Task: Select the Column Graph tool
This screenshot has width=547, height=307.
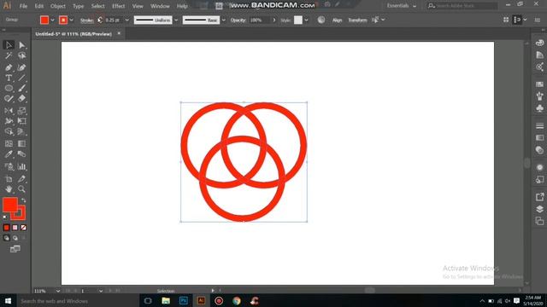Action: [21, 167]
